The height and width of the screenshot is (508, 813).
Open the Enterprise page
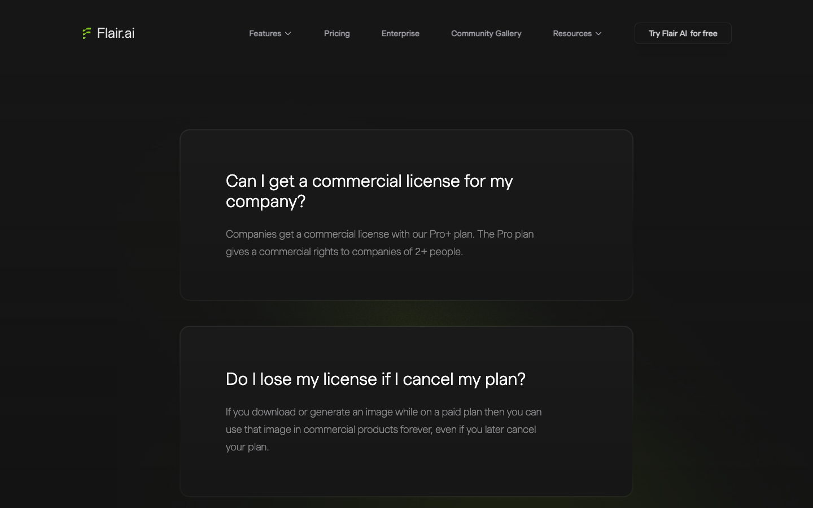click(x=400, y=33)
